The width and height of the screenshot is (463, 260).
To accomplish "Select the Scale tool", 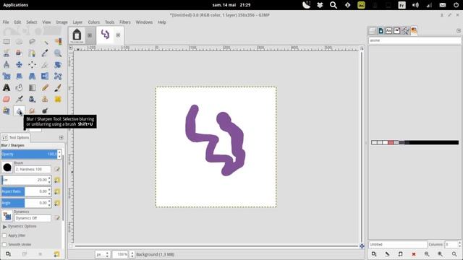I will pos(7,77).
